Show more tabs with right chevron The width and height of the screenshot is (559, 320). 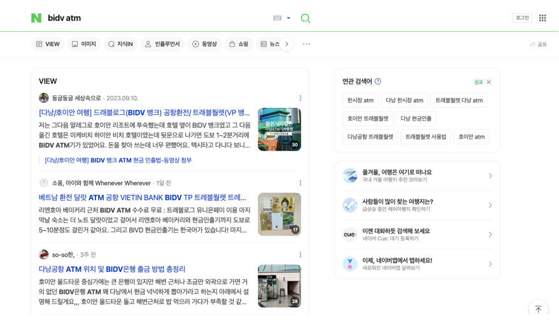click(x=287, y=44)
